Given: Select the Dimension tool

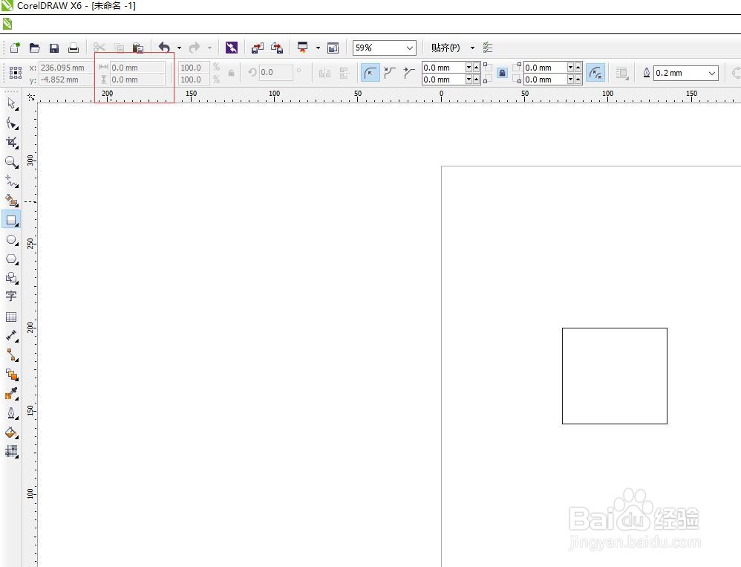Looking at the screenshot, I should tap(12, 336).
